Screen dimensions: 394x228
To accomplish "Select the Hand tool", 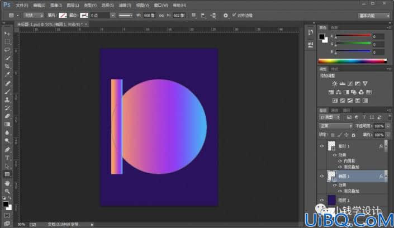I will coord(7,183).
